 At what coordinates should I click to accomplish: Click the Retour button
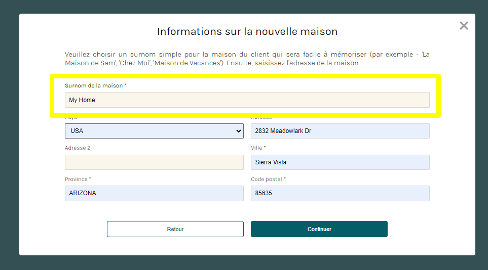point(175,229)
